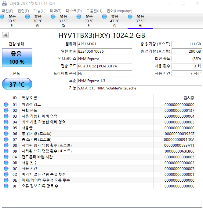Select the 사용률 attribute name
Viewport: 203px width, 208px height.
(27, 128)
